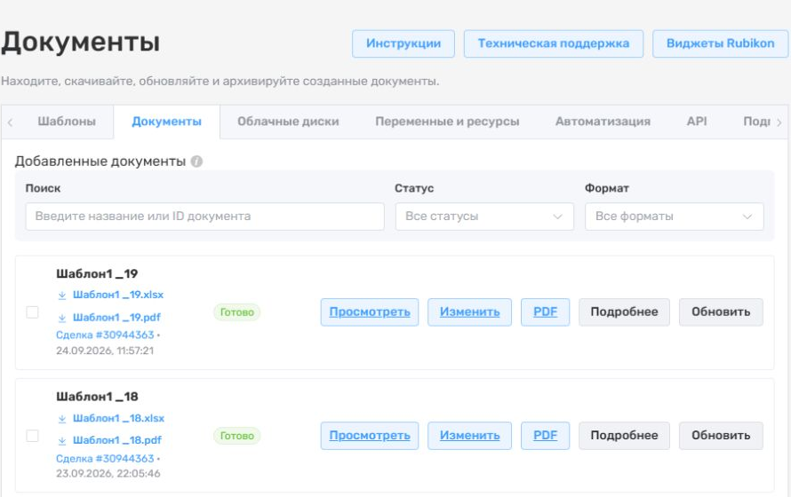Open Сделка #30944363 link under Шаблон1_19
Viewport: 791px width, 497px height.
point(105,335)
